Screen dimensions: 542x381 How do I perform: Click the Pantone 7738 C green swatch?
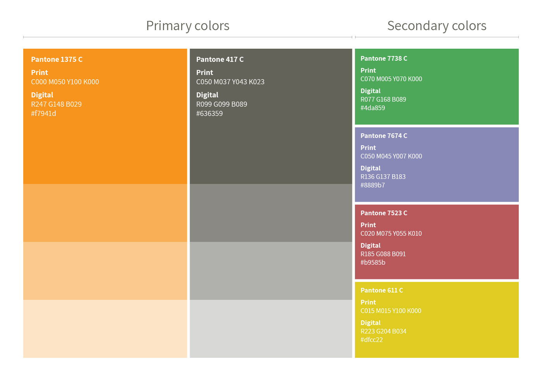pyautogui.click(x=437, y=87)
